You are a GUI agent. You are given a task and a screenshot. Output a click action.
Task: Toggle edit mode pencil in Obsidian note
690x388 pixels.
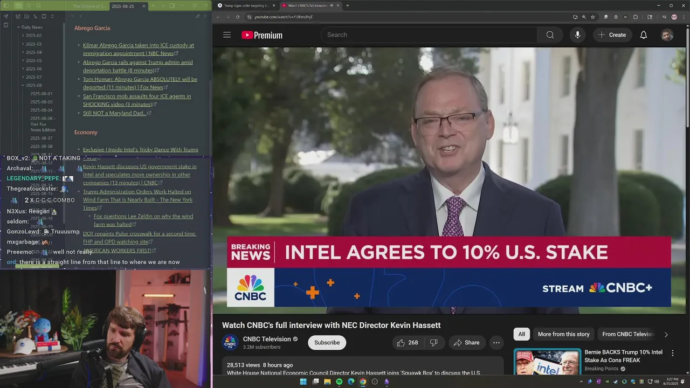(198, 16)
